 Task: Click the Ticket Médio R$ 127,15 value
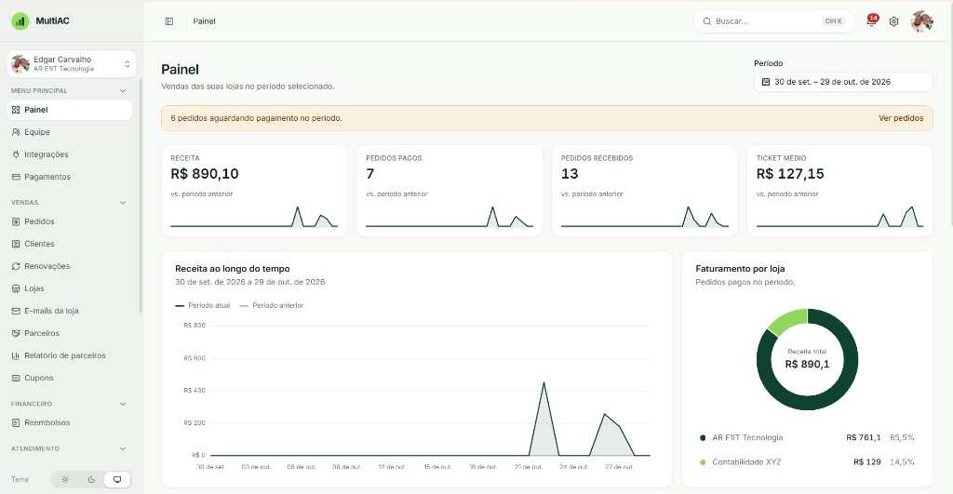[x=790, y=174]
